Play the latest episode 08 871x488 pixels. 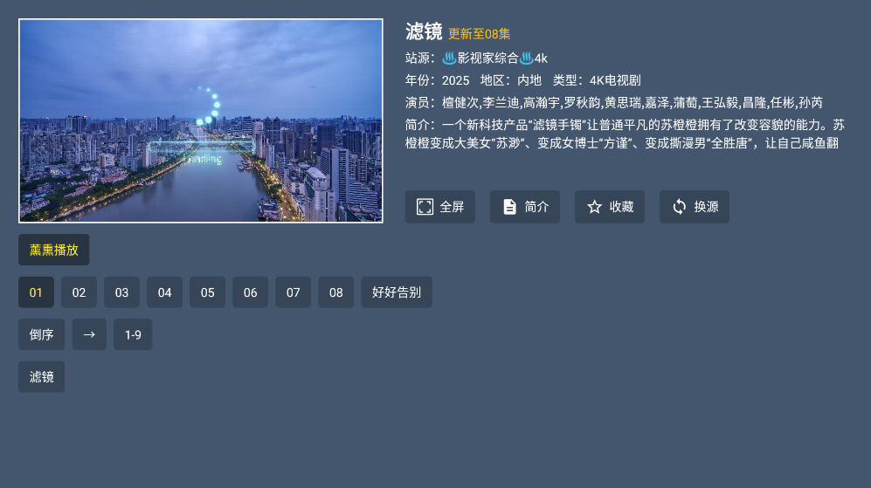click(x=335, y=292)
